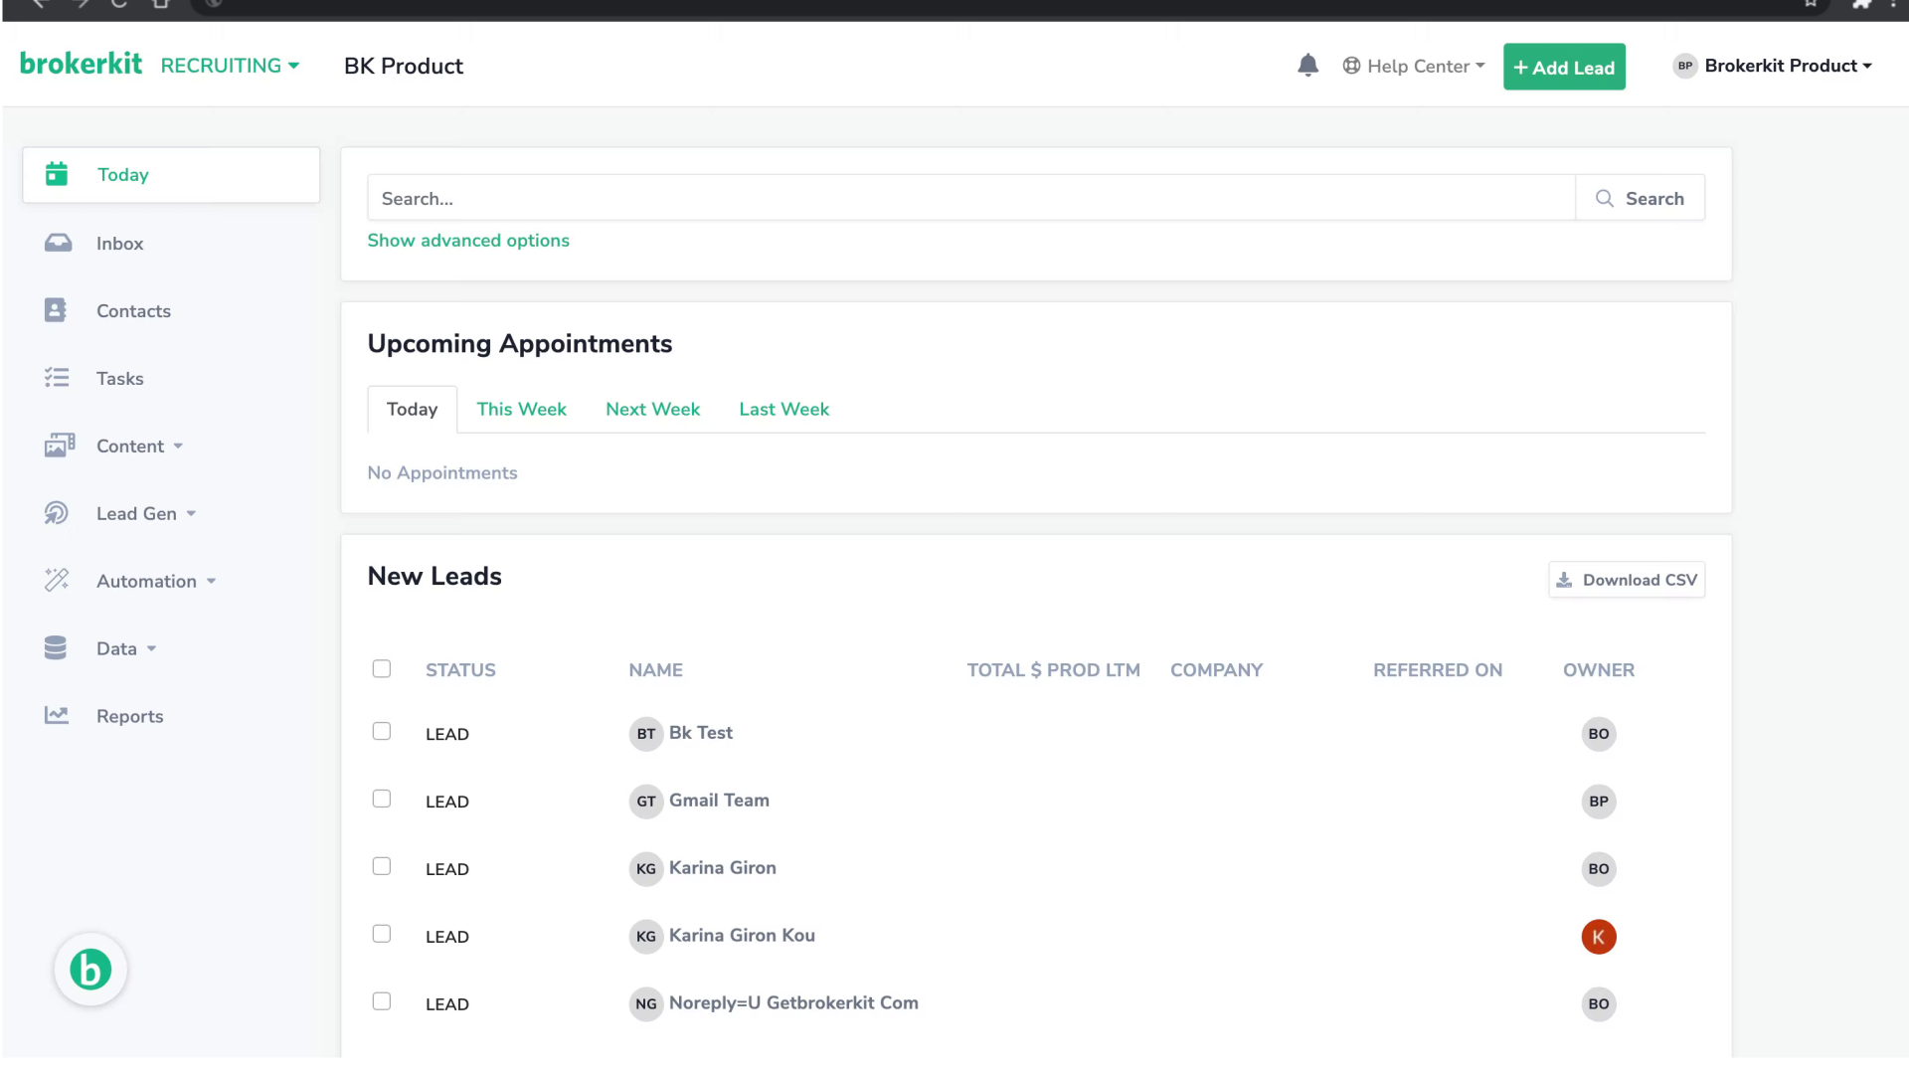Click into the Search... input field
The image size is (1909, 1074).
click(971, 198)
